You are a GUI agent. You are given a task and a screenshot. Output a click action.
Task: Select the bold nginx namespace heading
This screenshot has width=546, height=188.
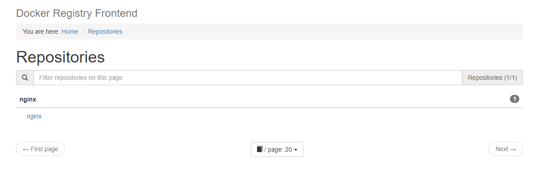[x=28, y=99]
